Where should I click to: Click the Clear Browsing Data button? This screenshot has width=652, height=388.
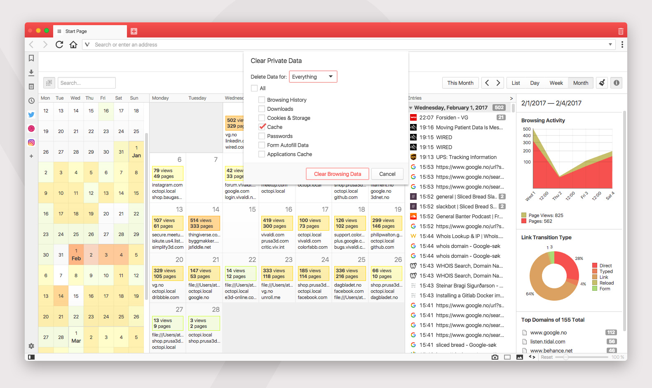point(338,174)
